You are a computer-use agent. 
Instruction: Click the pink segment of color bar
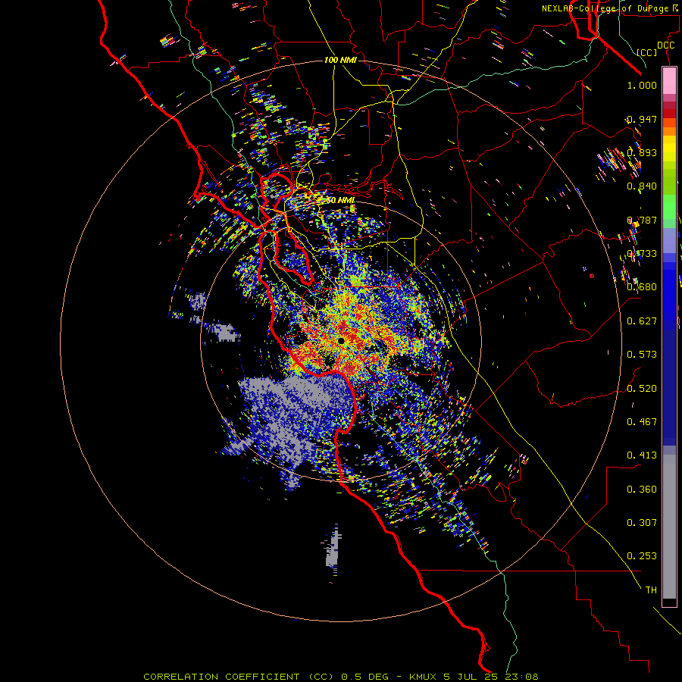click(669, 81)
